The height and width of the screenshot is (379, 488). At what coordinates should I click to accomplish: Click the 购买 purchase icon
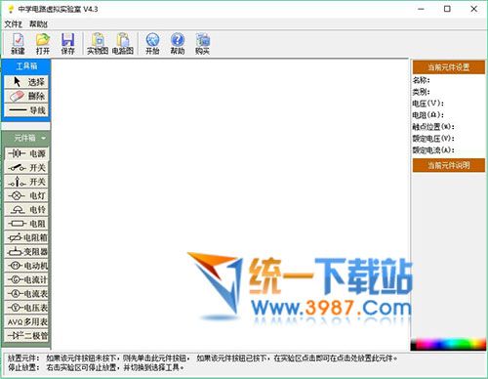pos(202,44)
